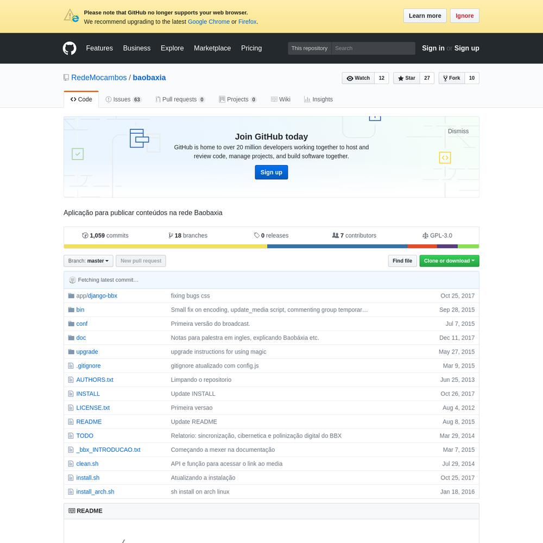Click file icon for AUTHORS.txt
The height and width of the screenshot is (543, 543).
(x=71, y=380)
